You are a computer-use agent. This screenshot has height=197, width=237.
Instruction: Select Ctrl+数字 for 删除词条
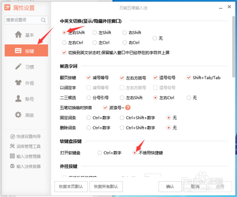pos(89,128)
